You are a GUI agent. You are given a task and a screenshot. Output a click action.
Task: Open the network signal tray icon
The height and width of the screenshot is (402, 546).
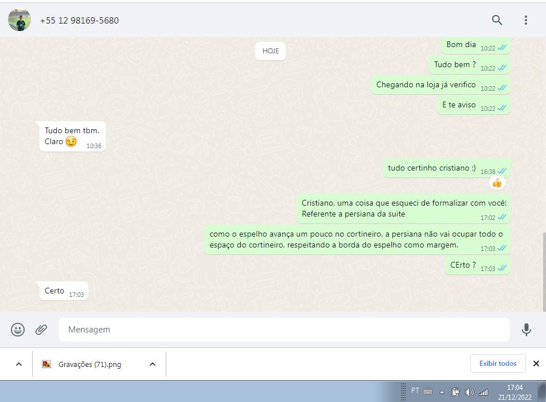tap(483, 393)
